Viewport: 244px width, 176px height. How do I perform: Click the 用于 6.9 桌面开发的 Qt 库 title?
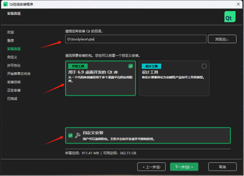[x=93, y=72]
